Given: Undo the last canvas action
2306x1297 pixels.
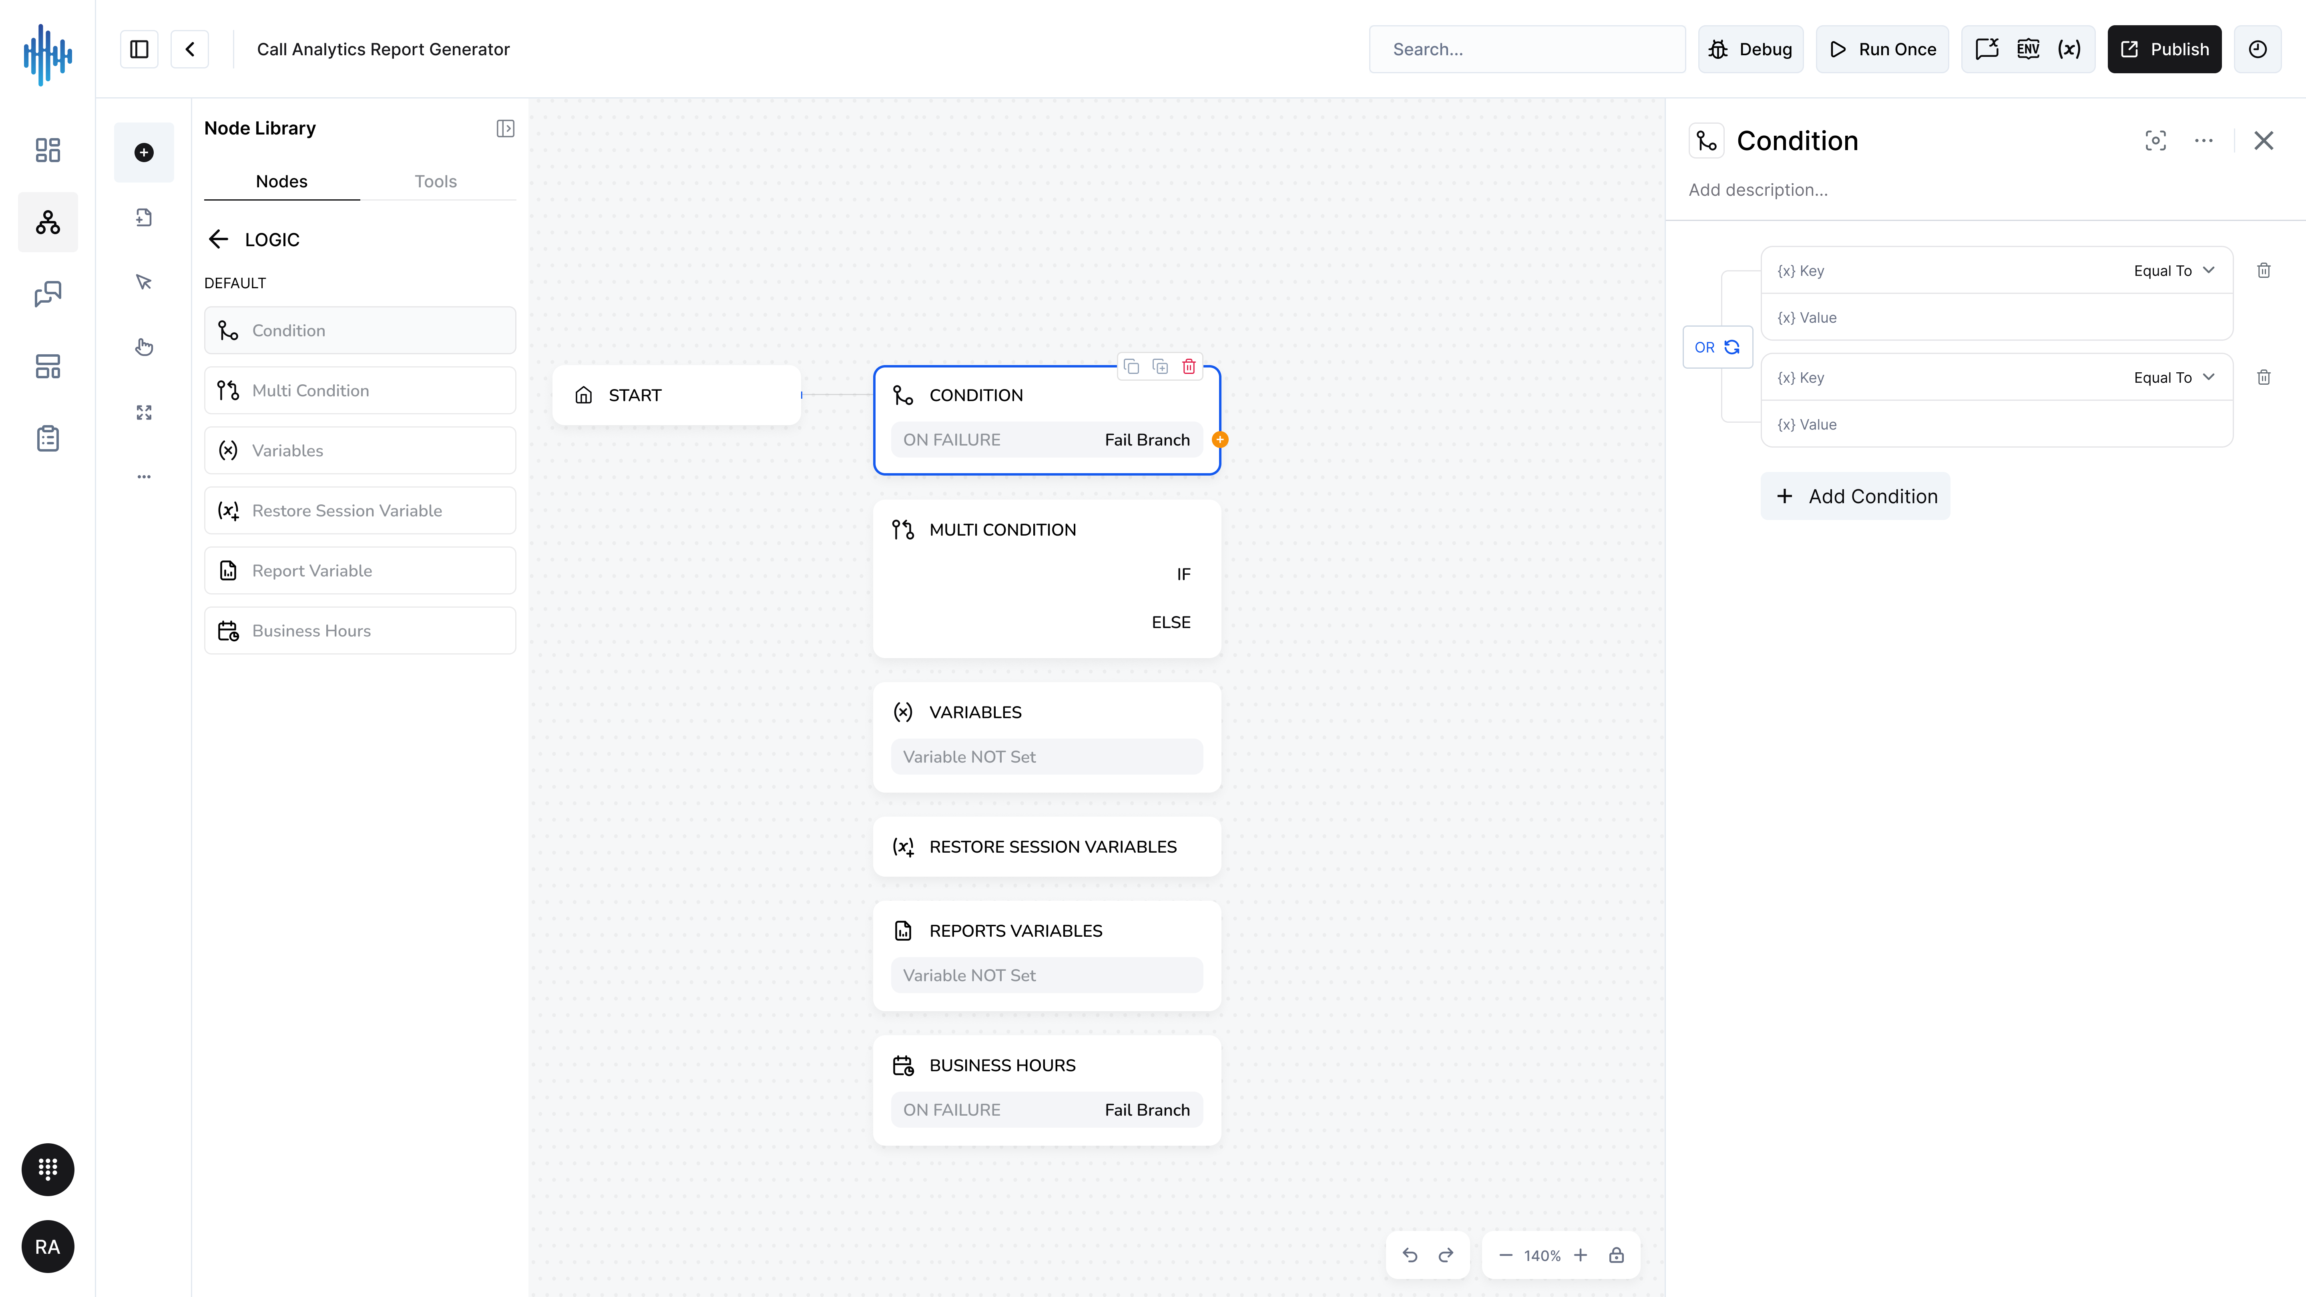Looking at the screenshot, I should click(x=1410, y=1255).
